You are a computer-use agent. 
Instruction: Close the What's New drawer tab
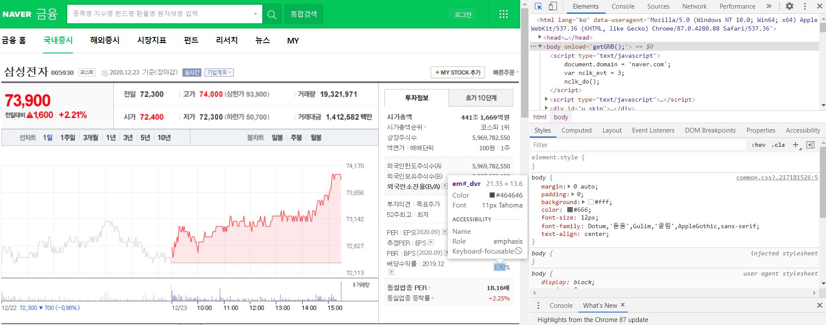622,305
